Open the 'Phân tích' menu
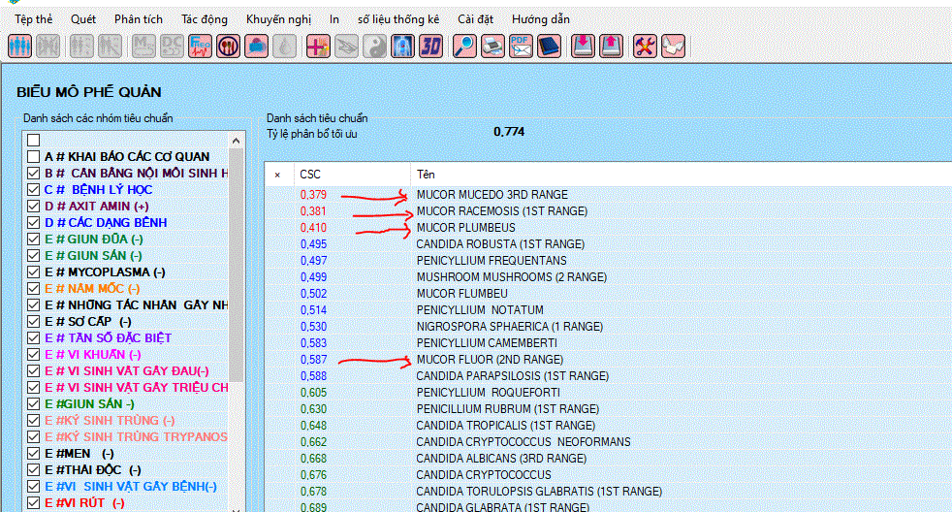This screenshot has width=952, height=512. pyautogui.click(x=138, y=19)
